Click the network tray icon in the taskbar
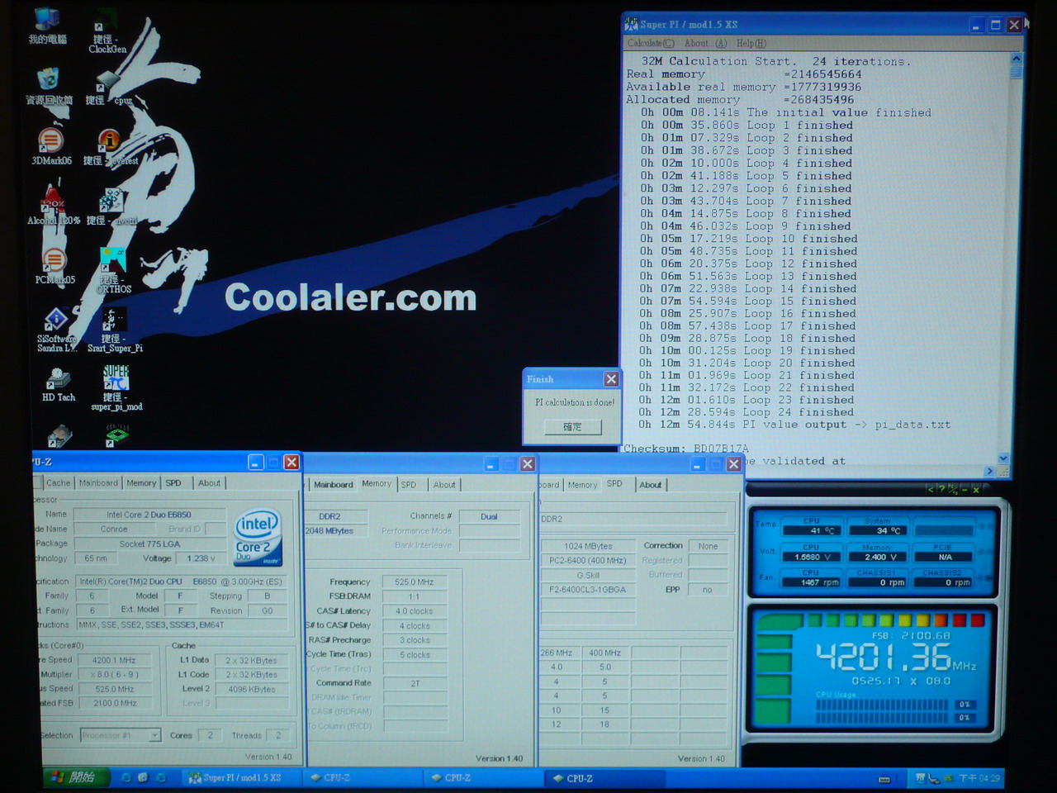 point(934,778)
